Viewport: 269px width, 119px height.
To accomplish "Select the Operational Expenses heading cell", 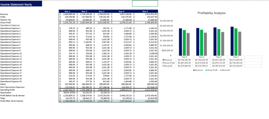I will point(10,25).
